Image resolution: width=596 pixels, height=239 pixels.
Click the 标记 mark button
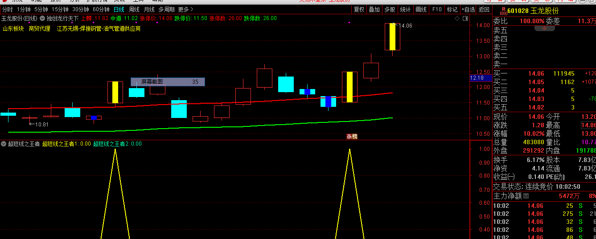tap(452, 9)
